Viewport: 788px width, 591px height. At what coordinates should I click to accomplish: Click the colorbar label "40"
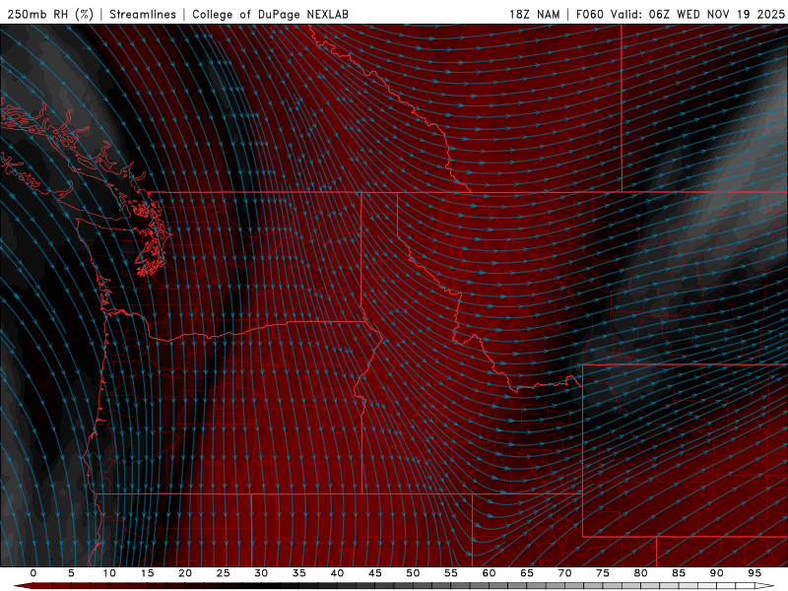337,573
